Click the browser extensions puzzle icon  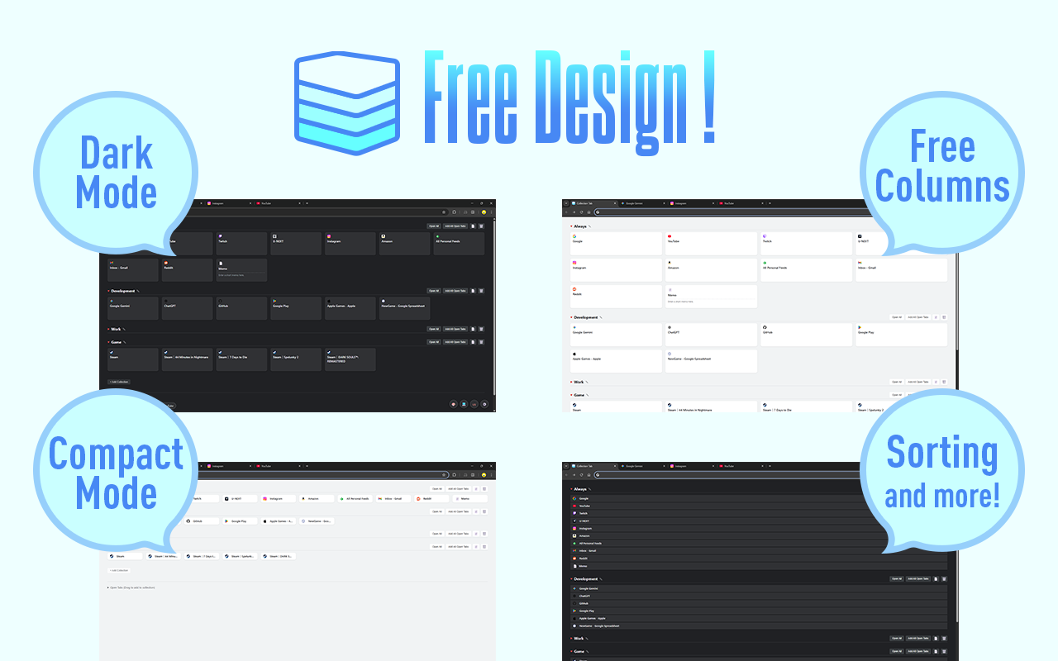[x=473, y=212]
